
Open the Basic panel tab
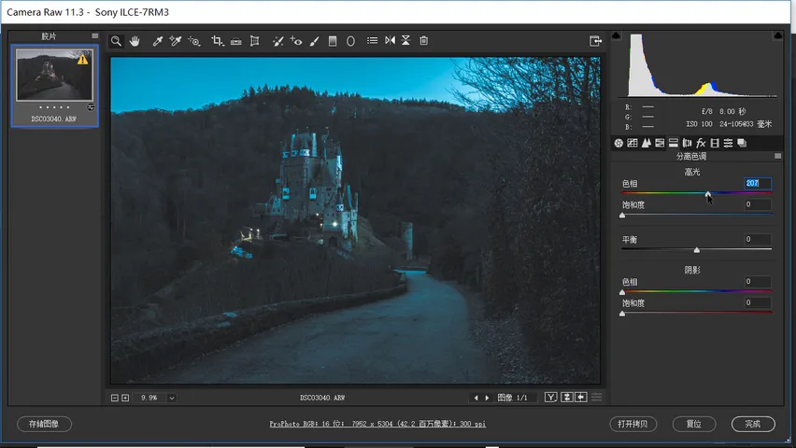(618, 143)
